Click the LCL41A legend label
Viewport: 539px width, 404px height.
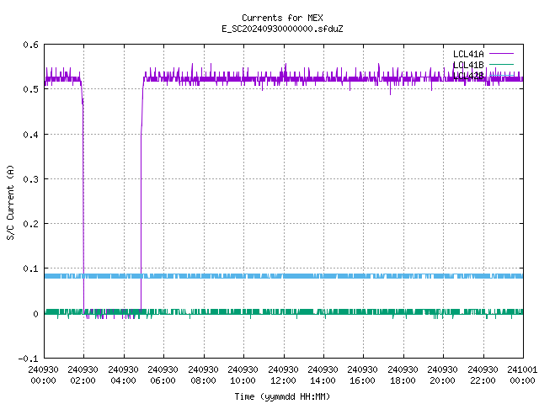(x=468, y=54)
